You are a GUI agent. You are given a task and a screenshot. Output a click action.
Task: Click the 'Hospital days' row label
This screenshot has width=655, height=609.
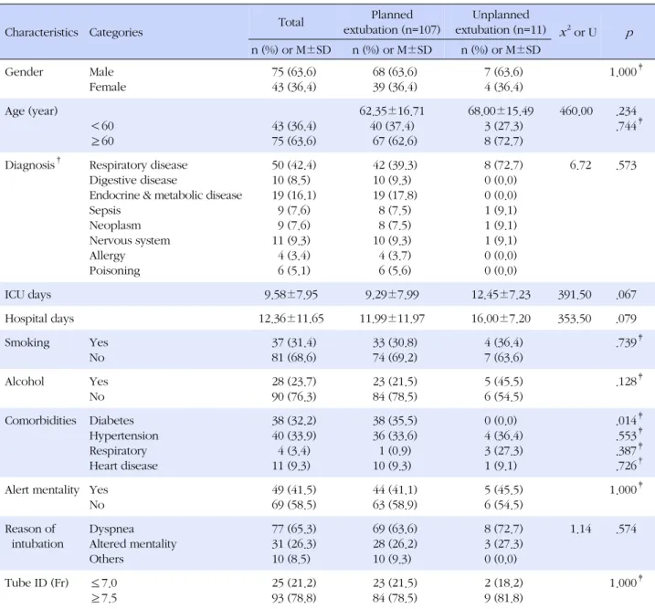(39, 319)
